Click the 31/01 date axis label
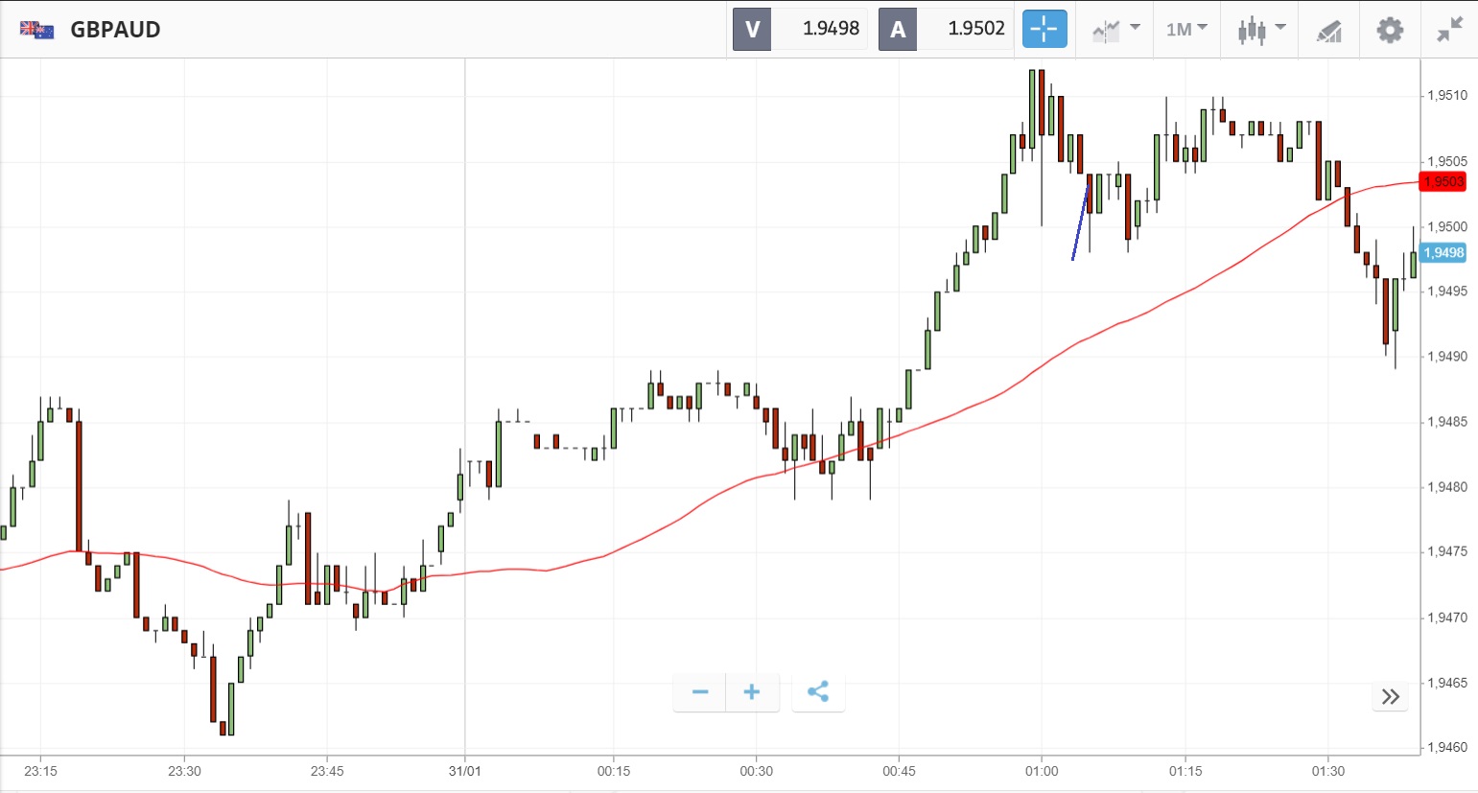 [x=465, y=771]
